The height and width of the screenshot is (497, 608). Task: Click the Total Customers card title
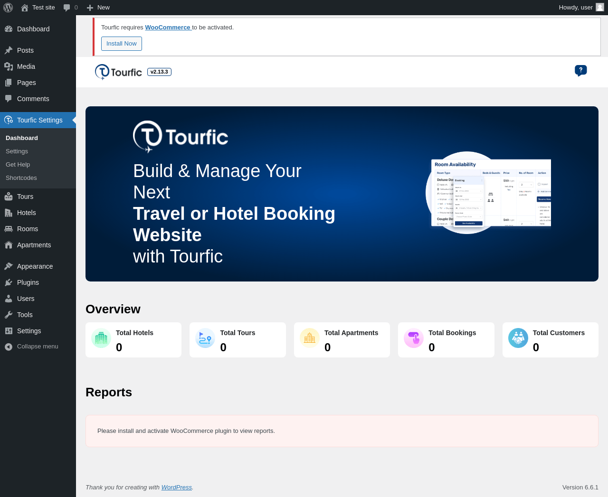pos(559,333)
